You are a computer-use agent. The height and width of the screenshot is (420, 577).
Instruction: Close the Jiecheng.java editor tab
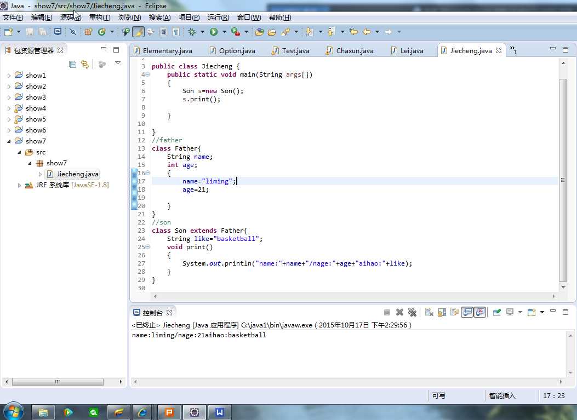coord(499,50)
